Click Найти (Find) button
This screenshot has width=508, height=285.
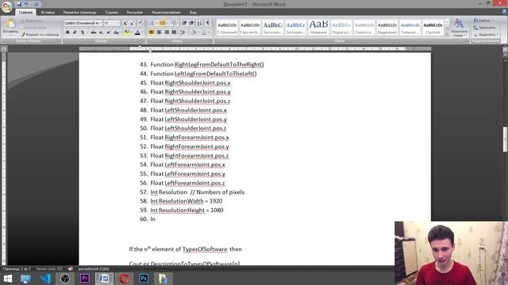pos(483,21)
